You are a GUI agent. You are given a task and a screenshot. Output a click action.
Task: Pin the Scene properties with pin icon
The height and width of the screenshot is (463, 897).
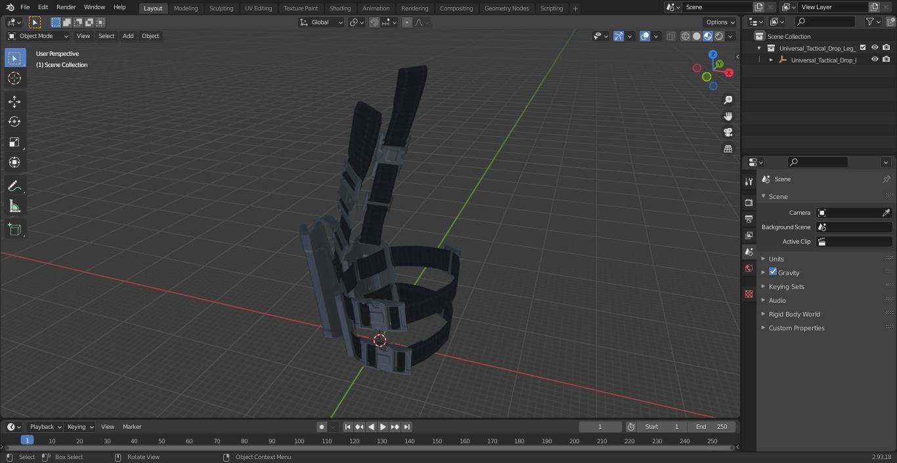click(x=886, y=179)
